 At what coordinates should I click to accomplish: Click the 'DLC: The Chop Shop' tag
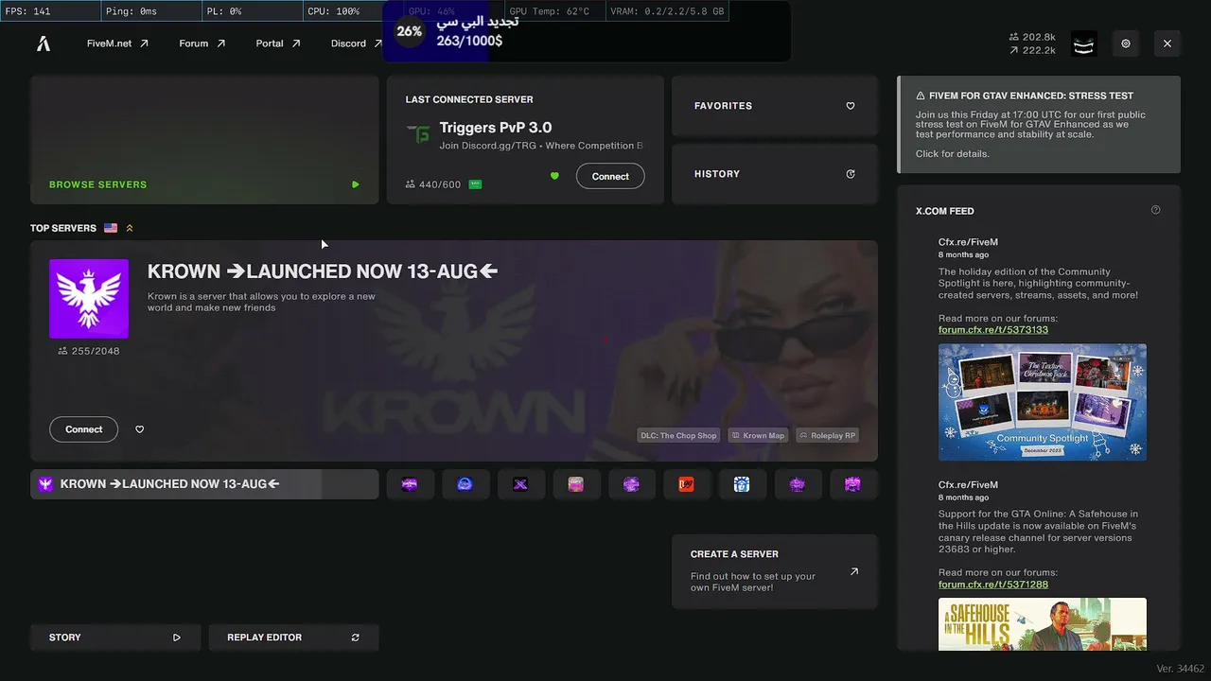click(678, 436)
